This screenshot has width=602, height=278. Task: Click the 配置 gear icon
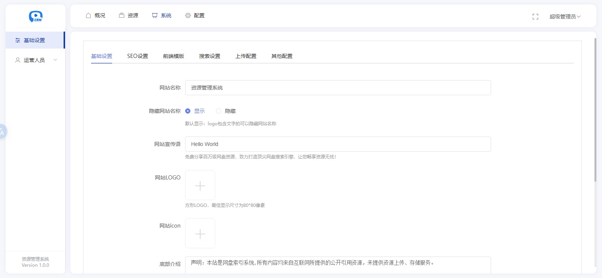[x=188, y=15]
